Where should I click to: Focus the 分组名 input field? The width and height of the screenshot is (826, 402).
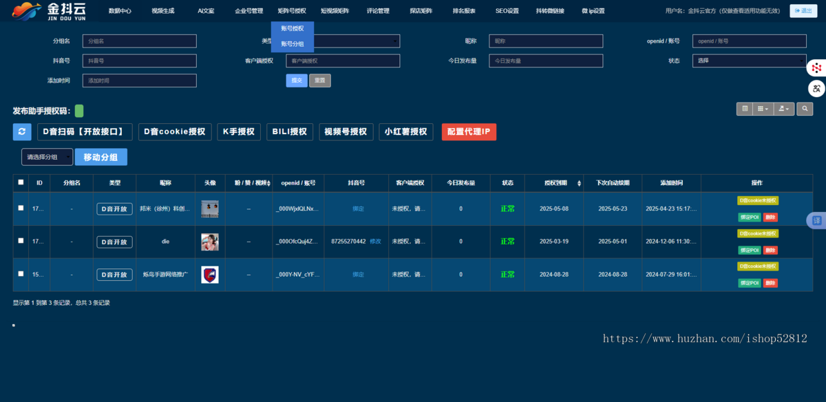pos(140,41)
